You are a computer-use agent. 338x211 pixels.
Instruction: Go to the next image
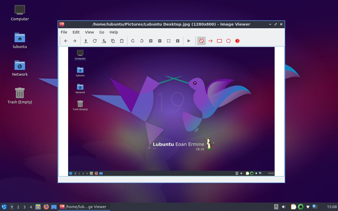point(75,41)
